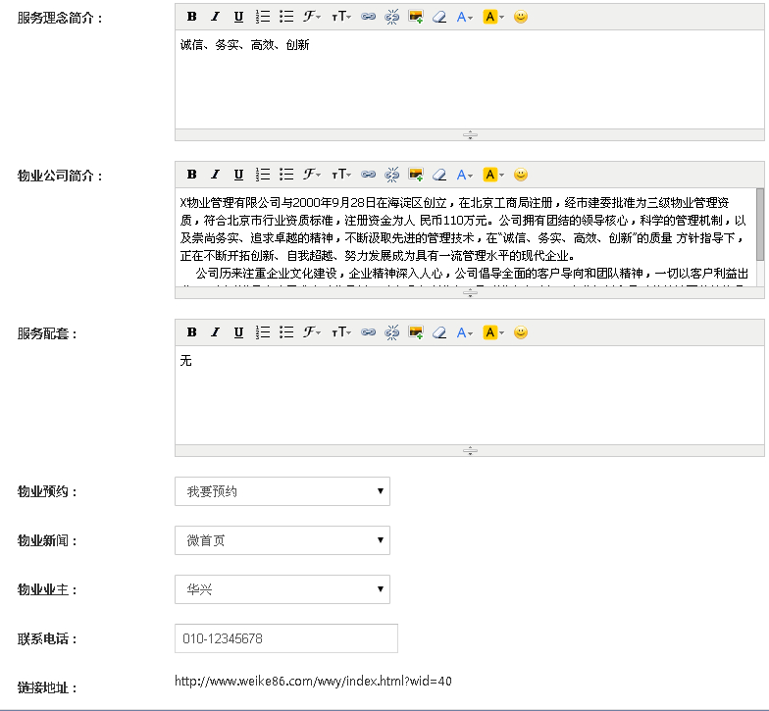769x711 pixels.
Task: Click Bold in the 服务理念简介 editor toolbar
Action: point(192,17)
